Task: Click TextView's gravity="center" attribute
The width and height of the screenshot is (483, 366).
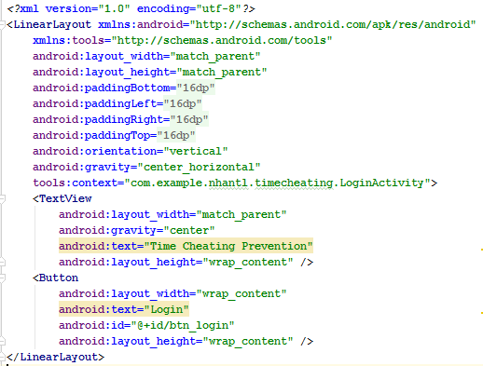Action: (x=137, y=230)
